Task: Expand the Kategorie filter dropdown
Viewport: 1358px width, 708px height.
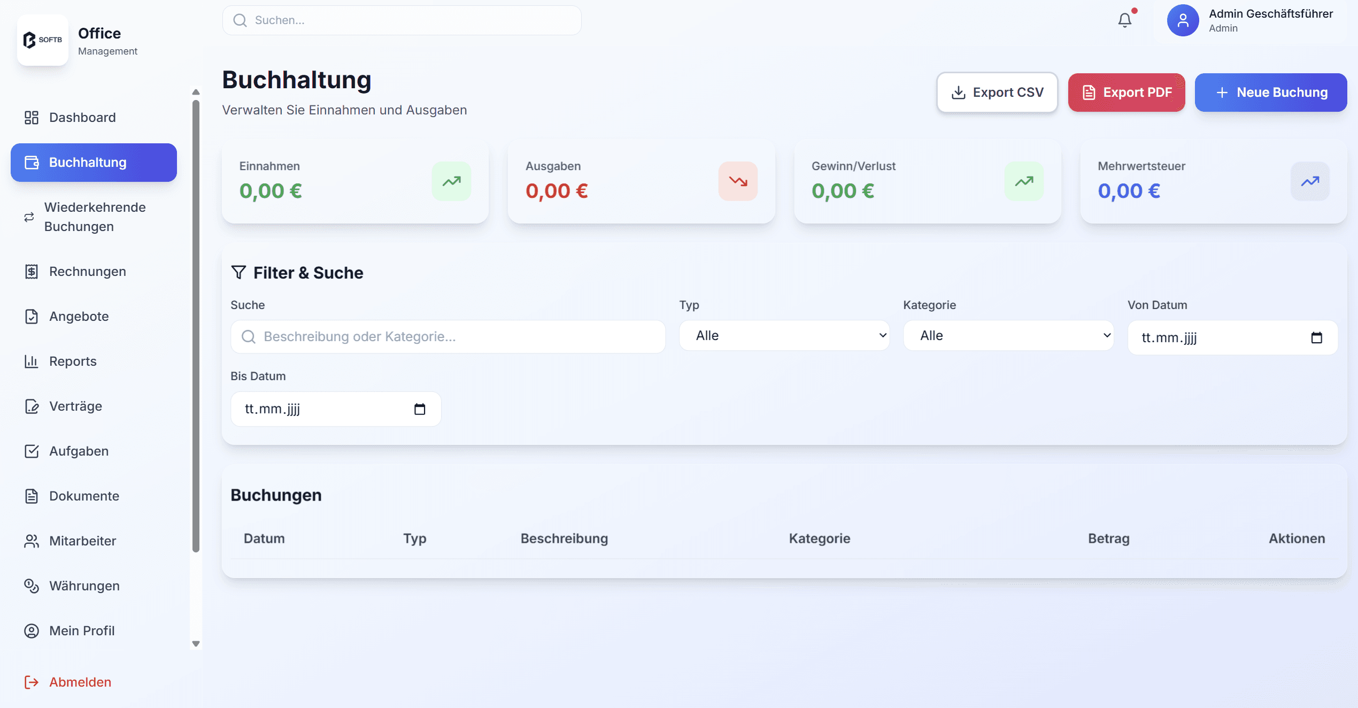Action: (x=1008, y=335)
